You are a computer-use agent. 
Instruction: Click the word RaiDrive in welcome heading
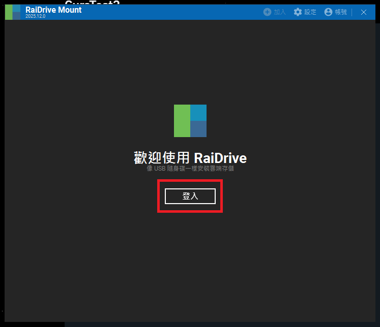coord(220,158)
